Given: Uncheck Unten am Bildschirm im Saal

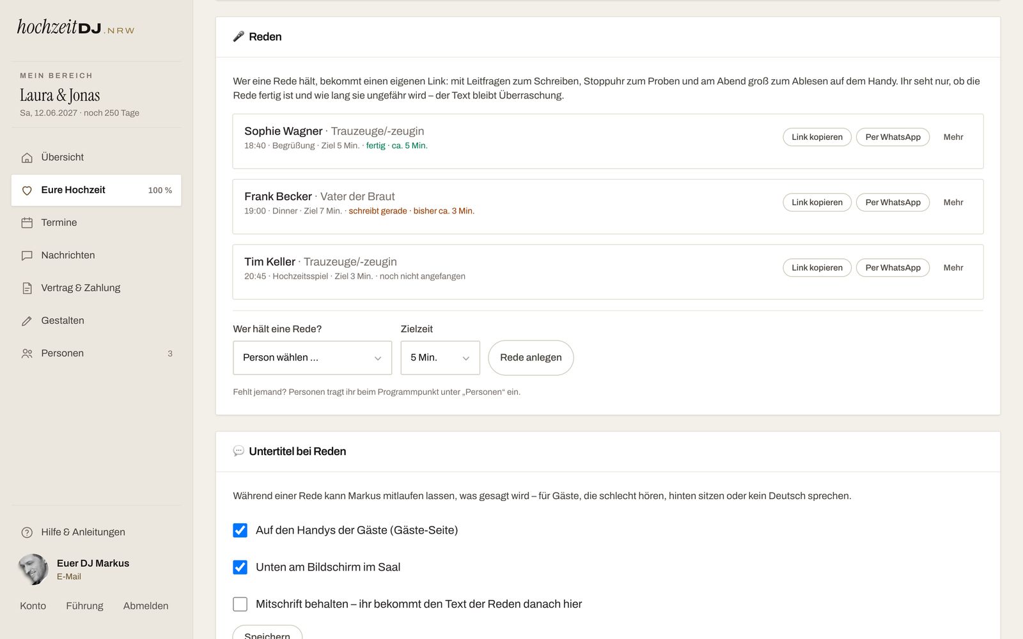Looking at the screenshot, I should [240, 567].
